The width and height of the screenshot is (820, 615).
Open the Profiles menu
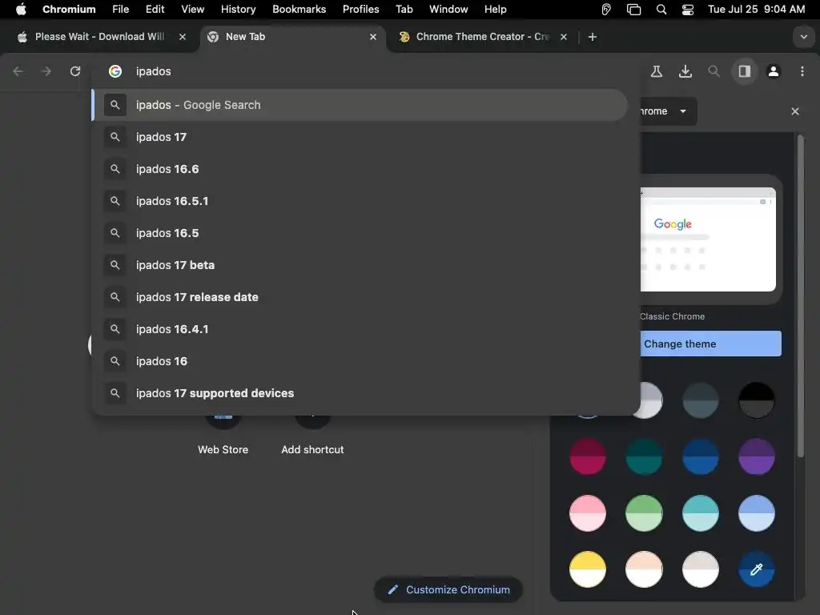(361, 10)
